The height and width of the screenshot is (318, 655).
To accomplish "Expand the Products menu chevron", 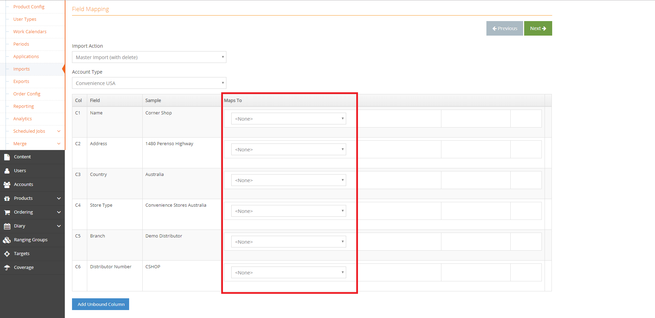I will (59, 198).
